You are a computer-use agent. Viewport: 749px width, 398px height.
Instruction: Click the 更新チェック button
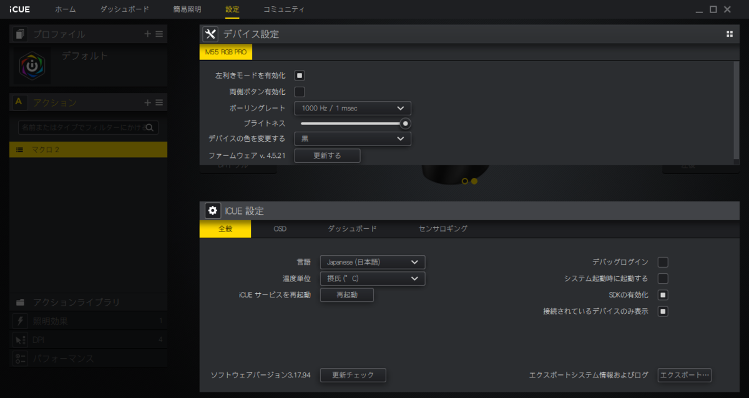(353, 375)
